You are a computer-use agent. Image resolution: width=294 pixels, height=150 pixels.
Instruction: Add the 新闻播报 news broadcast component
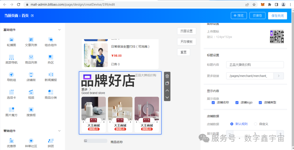51,77
